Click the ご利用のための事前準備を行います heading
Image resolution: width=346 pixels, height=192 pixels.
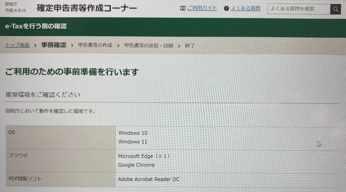coord(72,72)
